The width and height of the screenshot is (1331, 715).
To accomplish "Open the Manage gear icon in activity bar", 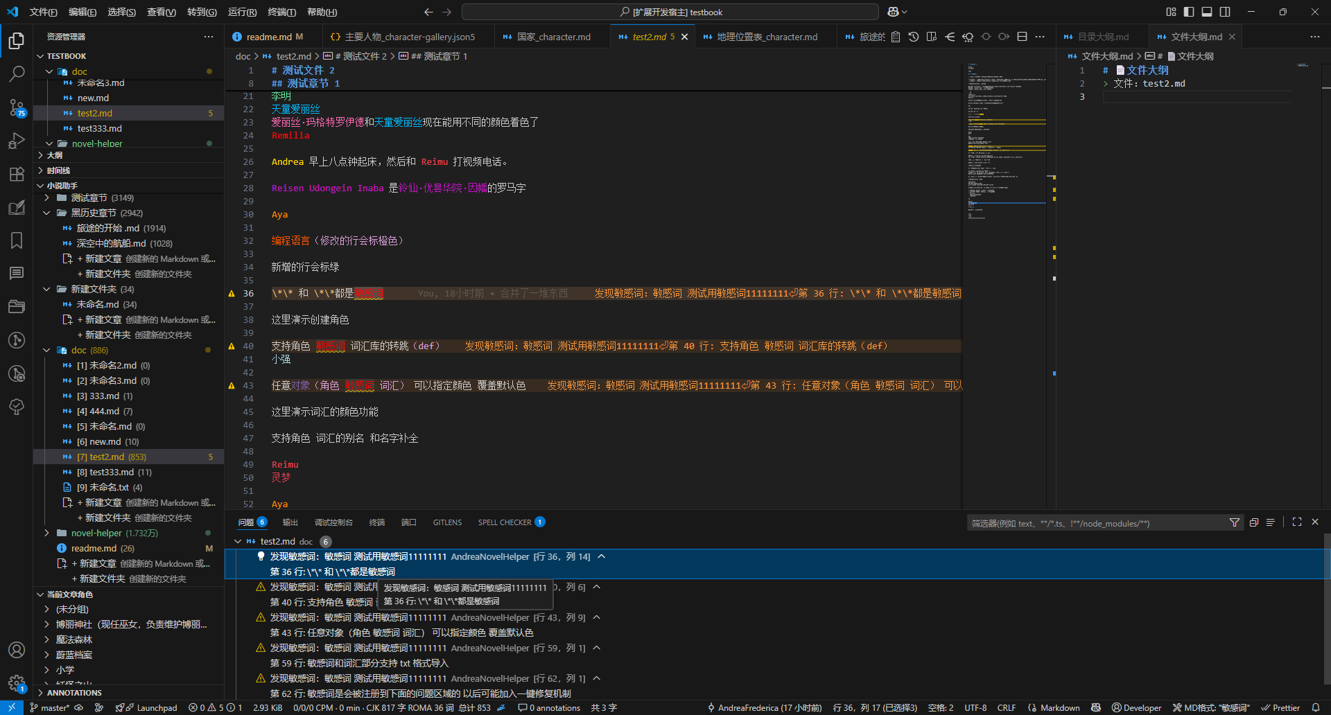I will 17,683.
